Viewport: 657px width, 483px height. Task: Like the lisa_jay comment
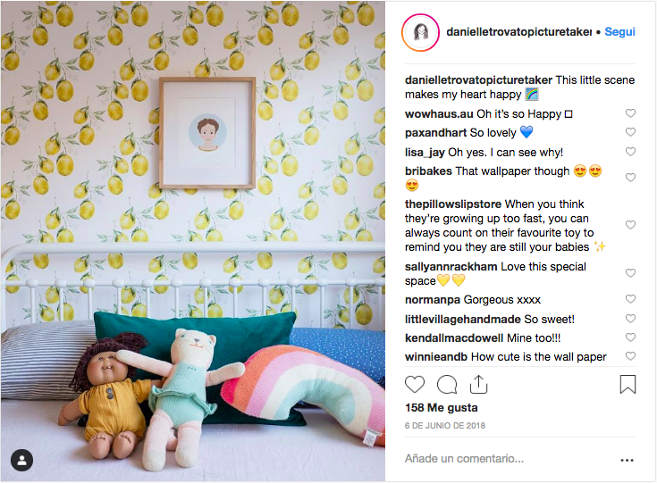(630, 152)
